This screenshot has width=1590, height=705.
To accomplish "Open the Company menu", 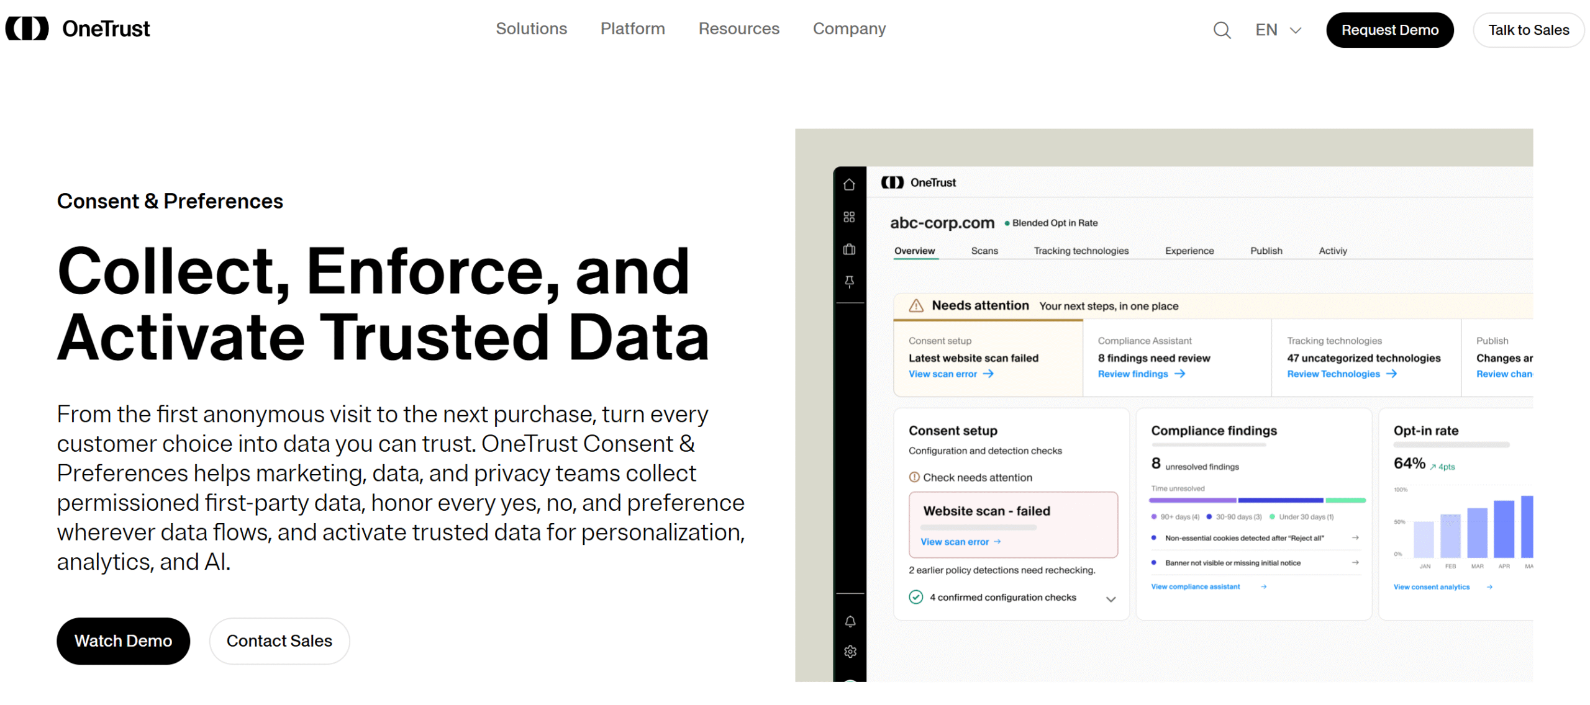I will click(849, 29).
